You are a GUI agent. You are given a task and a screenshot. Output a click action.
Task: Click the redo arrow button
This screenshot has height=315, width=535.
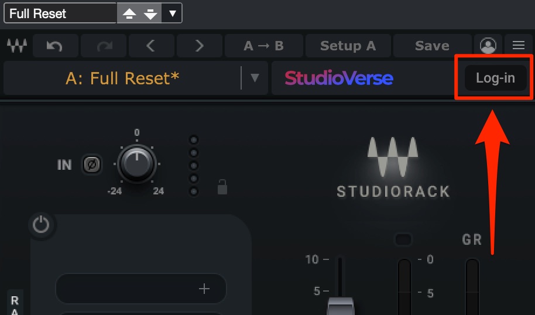click(x=104, y=46)
